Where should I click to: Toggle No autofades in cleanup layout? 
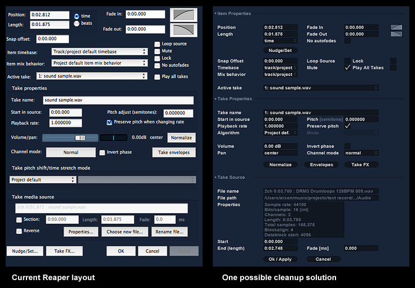pyautogui.click(x=347, y=41)
